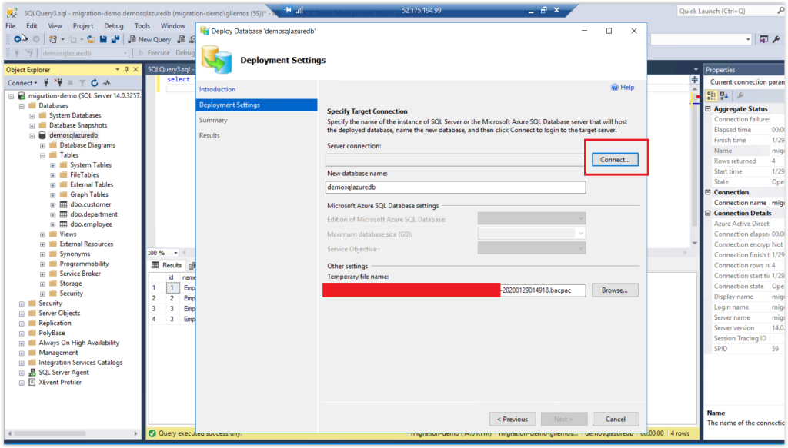Image resolution: width=788 pixels, height=448 pixels.
Task: Expand the Programmability folder
Action: tap(43, 264)
